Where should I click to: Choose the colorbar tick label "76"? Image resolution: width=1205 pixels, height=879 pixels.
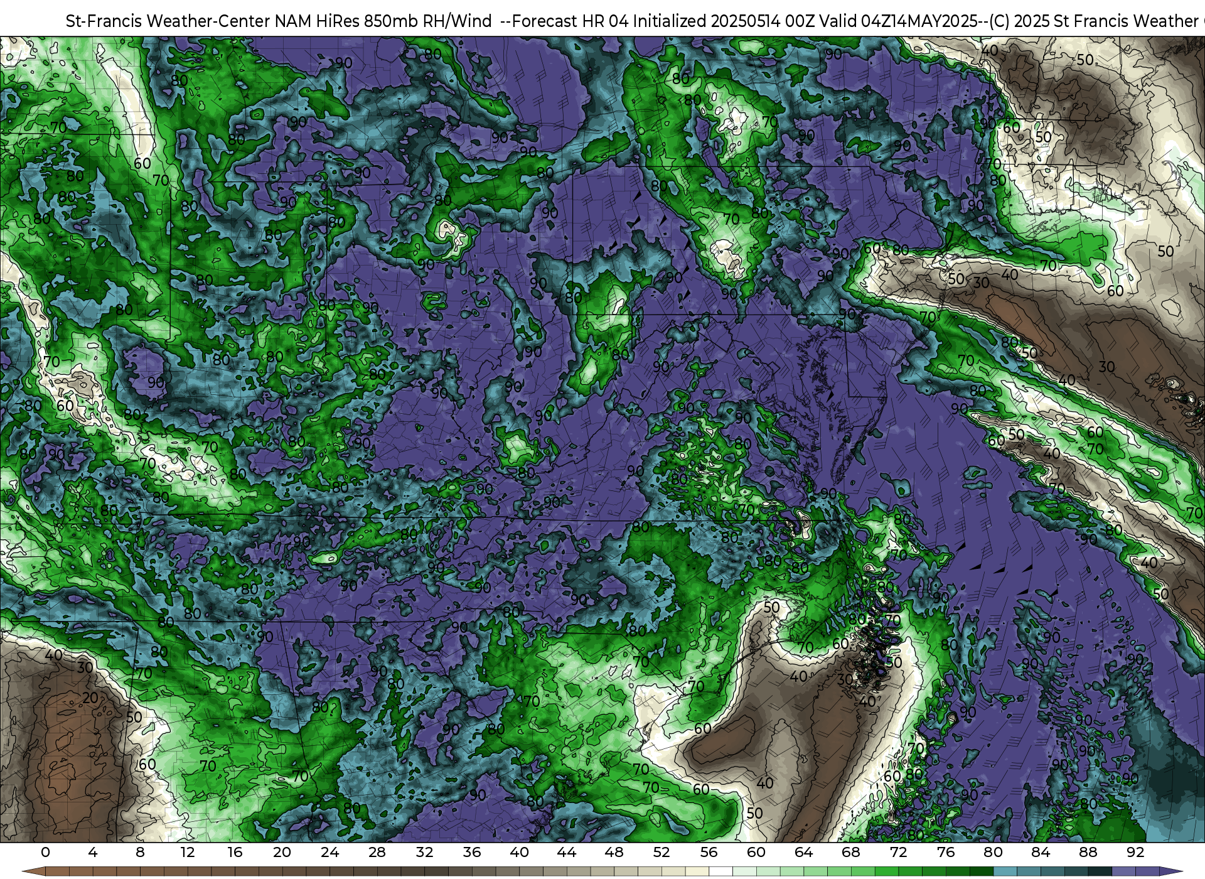point(946,852)
